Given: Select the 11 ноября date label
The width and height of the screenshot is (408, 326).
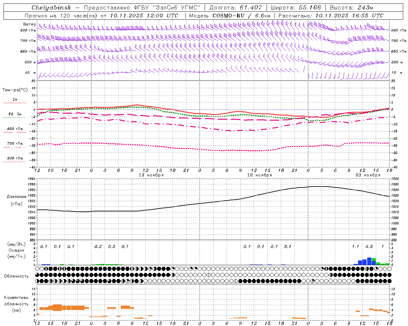Looking at the screenshot, I should click(x=151, y=175).
